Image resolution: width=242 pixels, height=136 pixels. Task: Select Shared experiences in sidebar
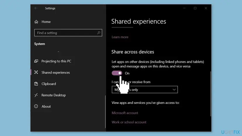[56, 72]
